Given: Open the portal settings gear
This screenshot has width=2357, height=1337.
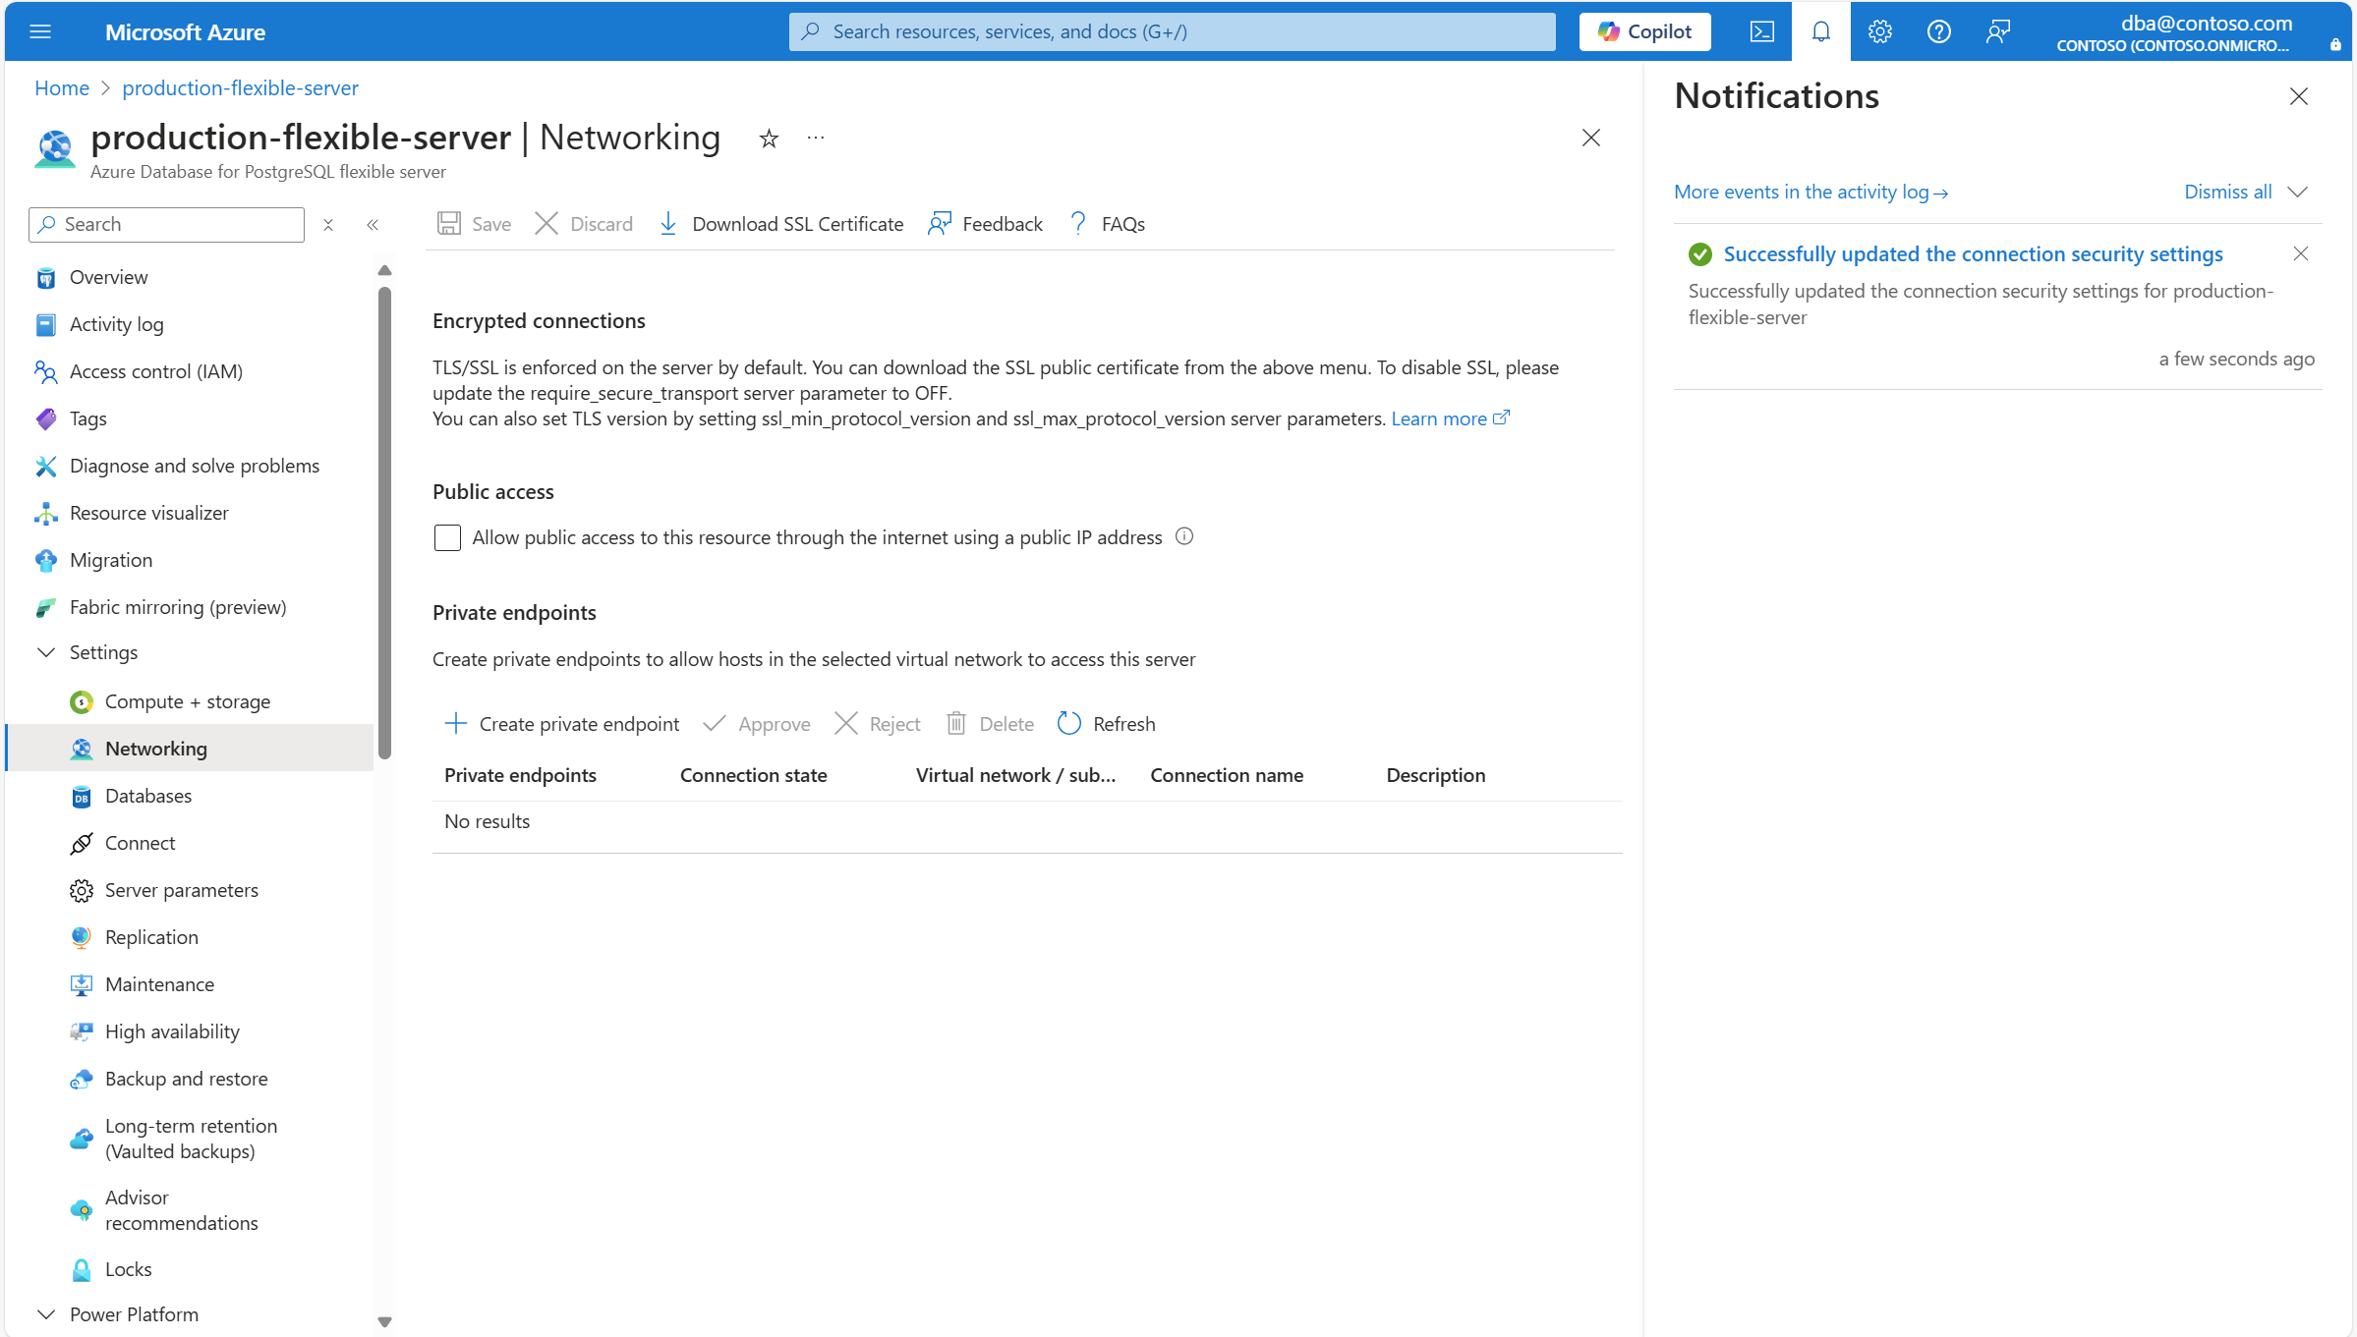Looking at the screenshot, I should click(1879, 30).
